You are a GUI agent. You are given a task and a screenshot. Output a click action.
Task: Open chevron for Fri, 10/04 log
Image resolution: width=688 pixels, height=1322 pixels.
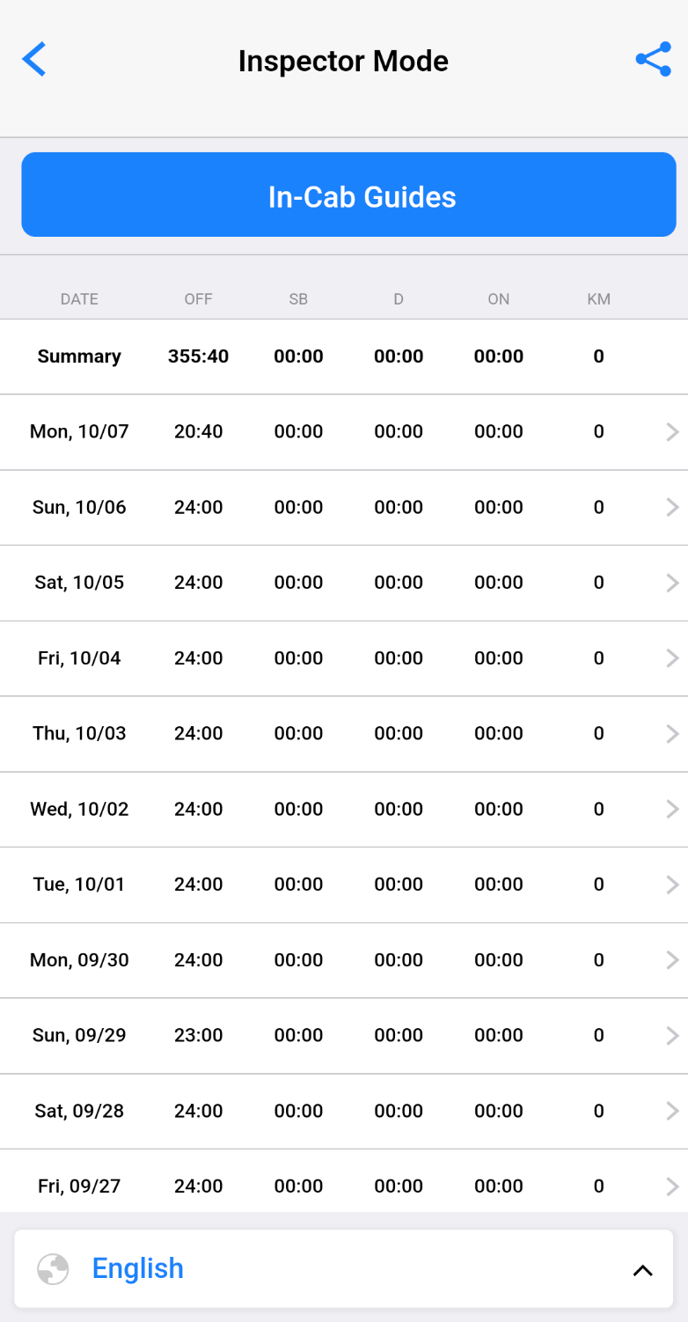coord(672,658)
